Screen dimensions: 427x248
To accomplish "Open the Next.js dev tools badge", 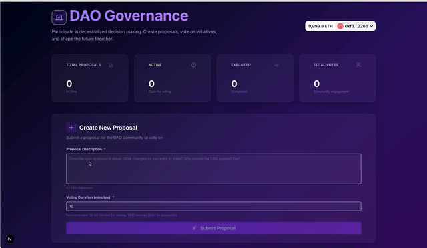I will 10,239.
